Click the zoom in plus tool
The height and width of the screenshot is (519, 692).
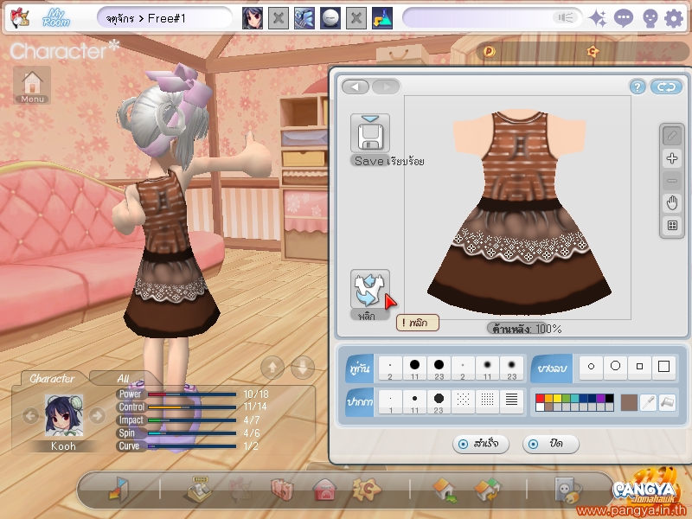point(672,158)
